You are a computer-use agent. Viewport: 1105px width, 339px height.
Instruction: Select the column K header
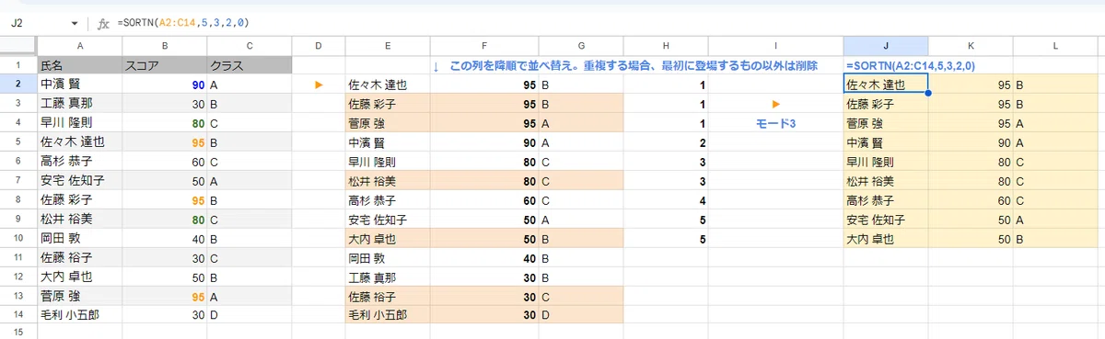click(970, 46)
